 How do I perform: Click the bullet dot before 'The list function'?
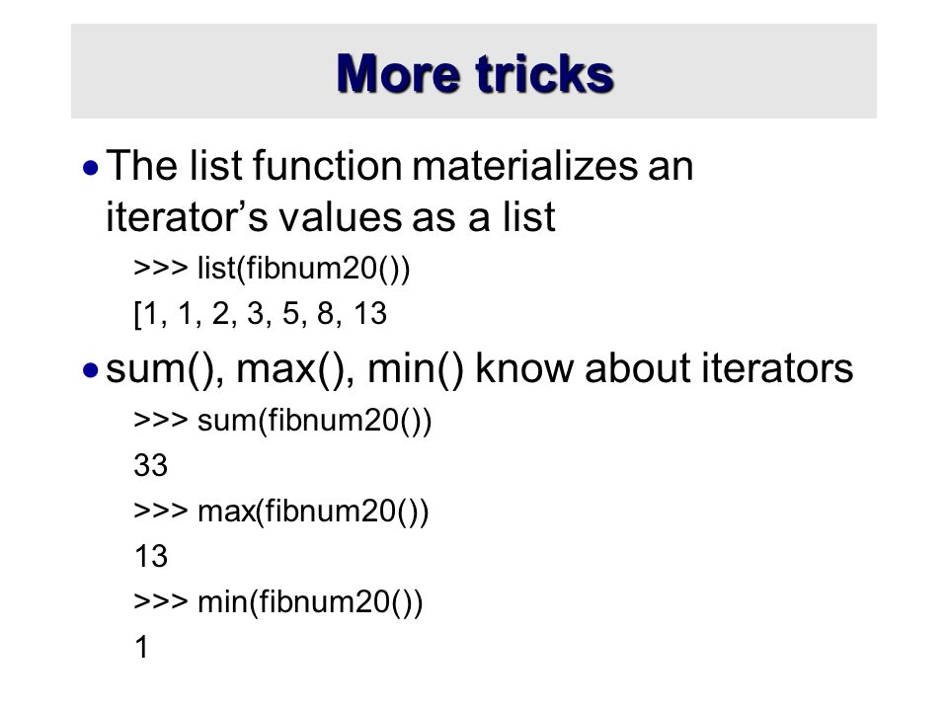click(91, 168)
